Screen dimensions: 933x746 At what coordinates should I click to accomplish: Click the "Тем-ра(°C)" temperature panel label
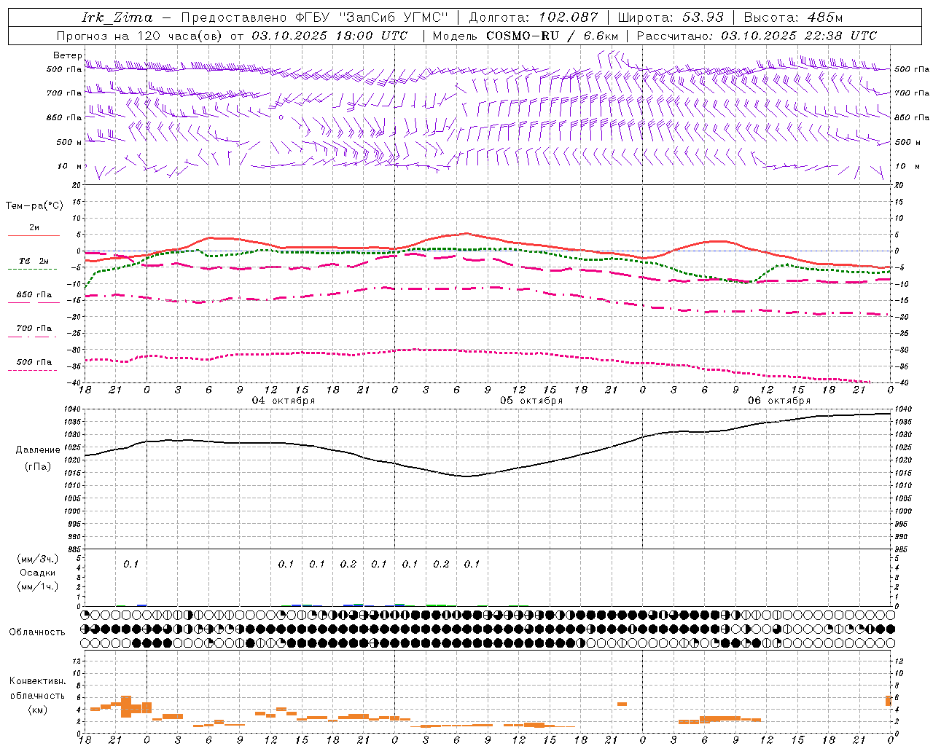[34, 206]
